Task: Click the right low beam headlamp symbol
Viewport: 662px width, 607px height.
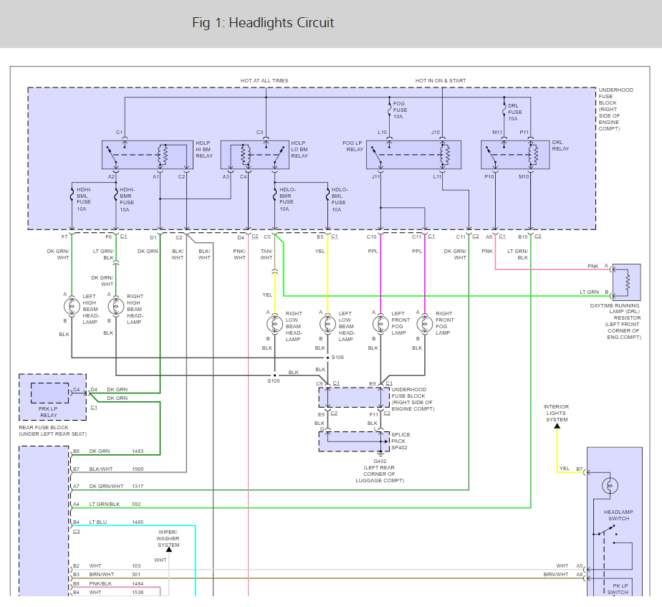Action: 275,324
